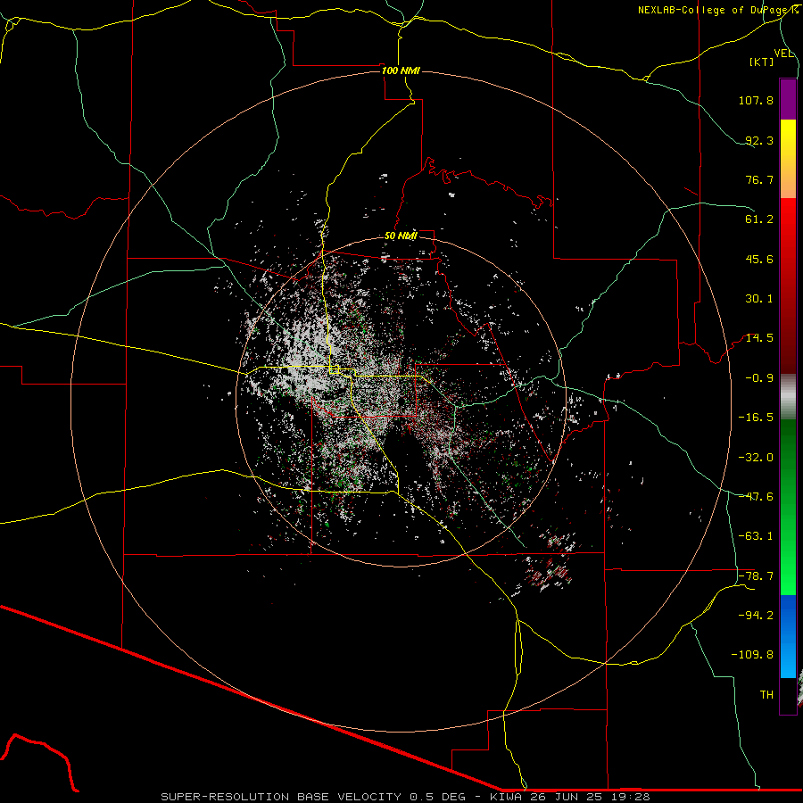Click the VEL legend title
Screen dimensions: 803x803
(783, 54)
